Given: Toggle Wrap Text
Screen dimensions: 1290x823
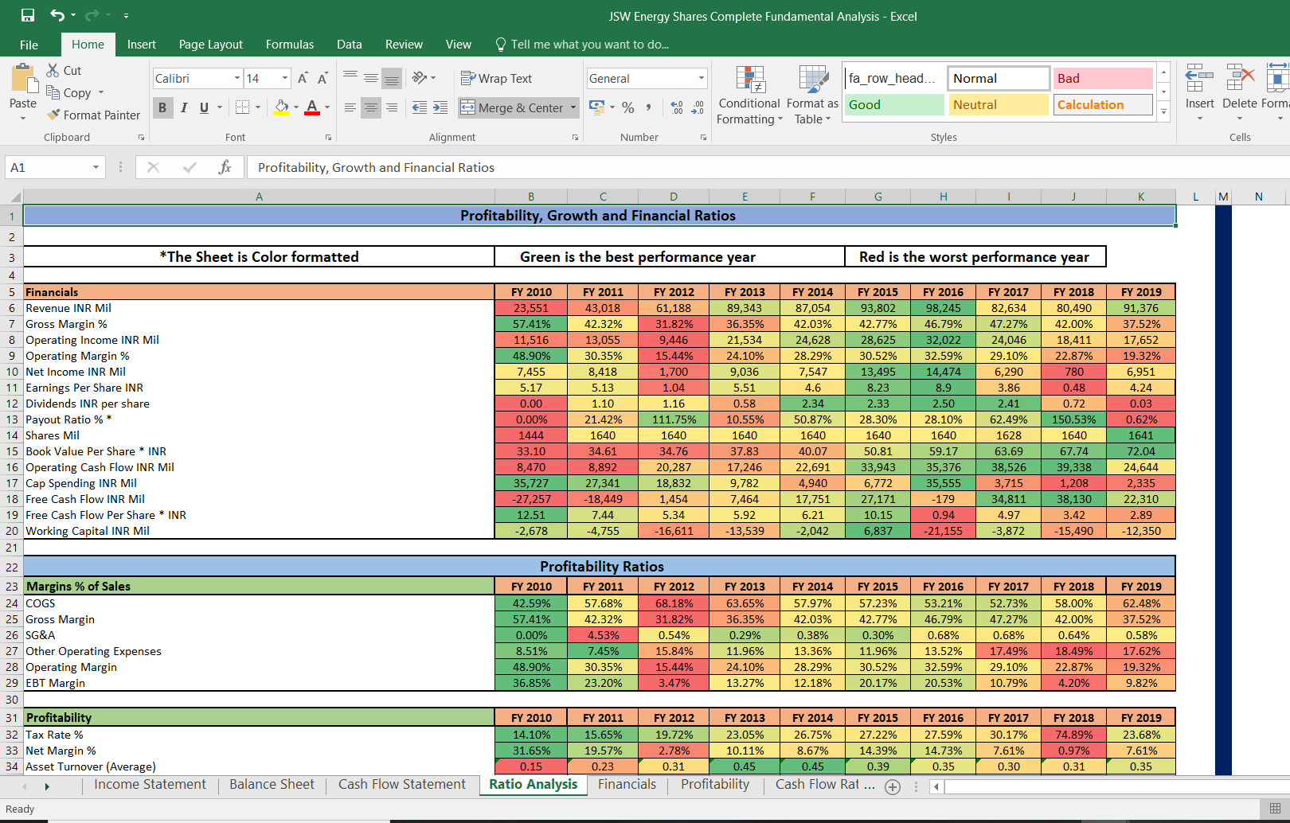Looking at the screenshot, I should [496, 78].
